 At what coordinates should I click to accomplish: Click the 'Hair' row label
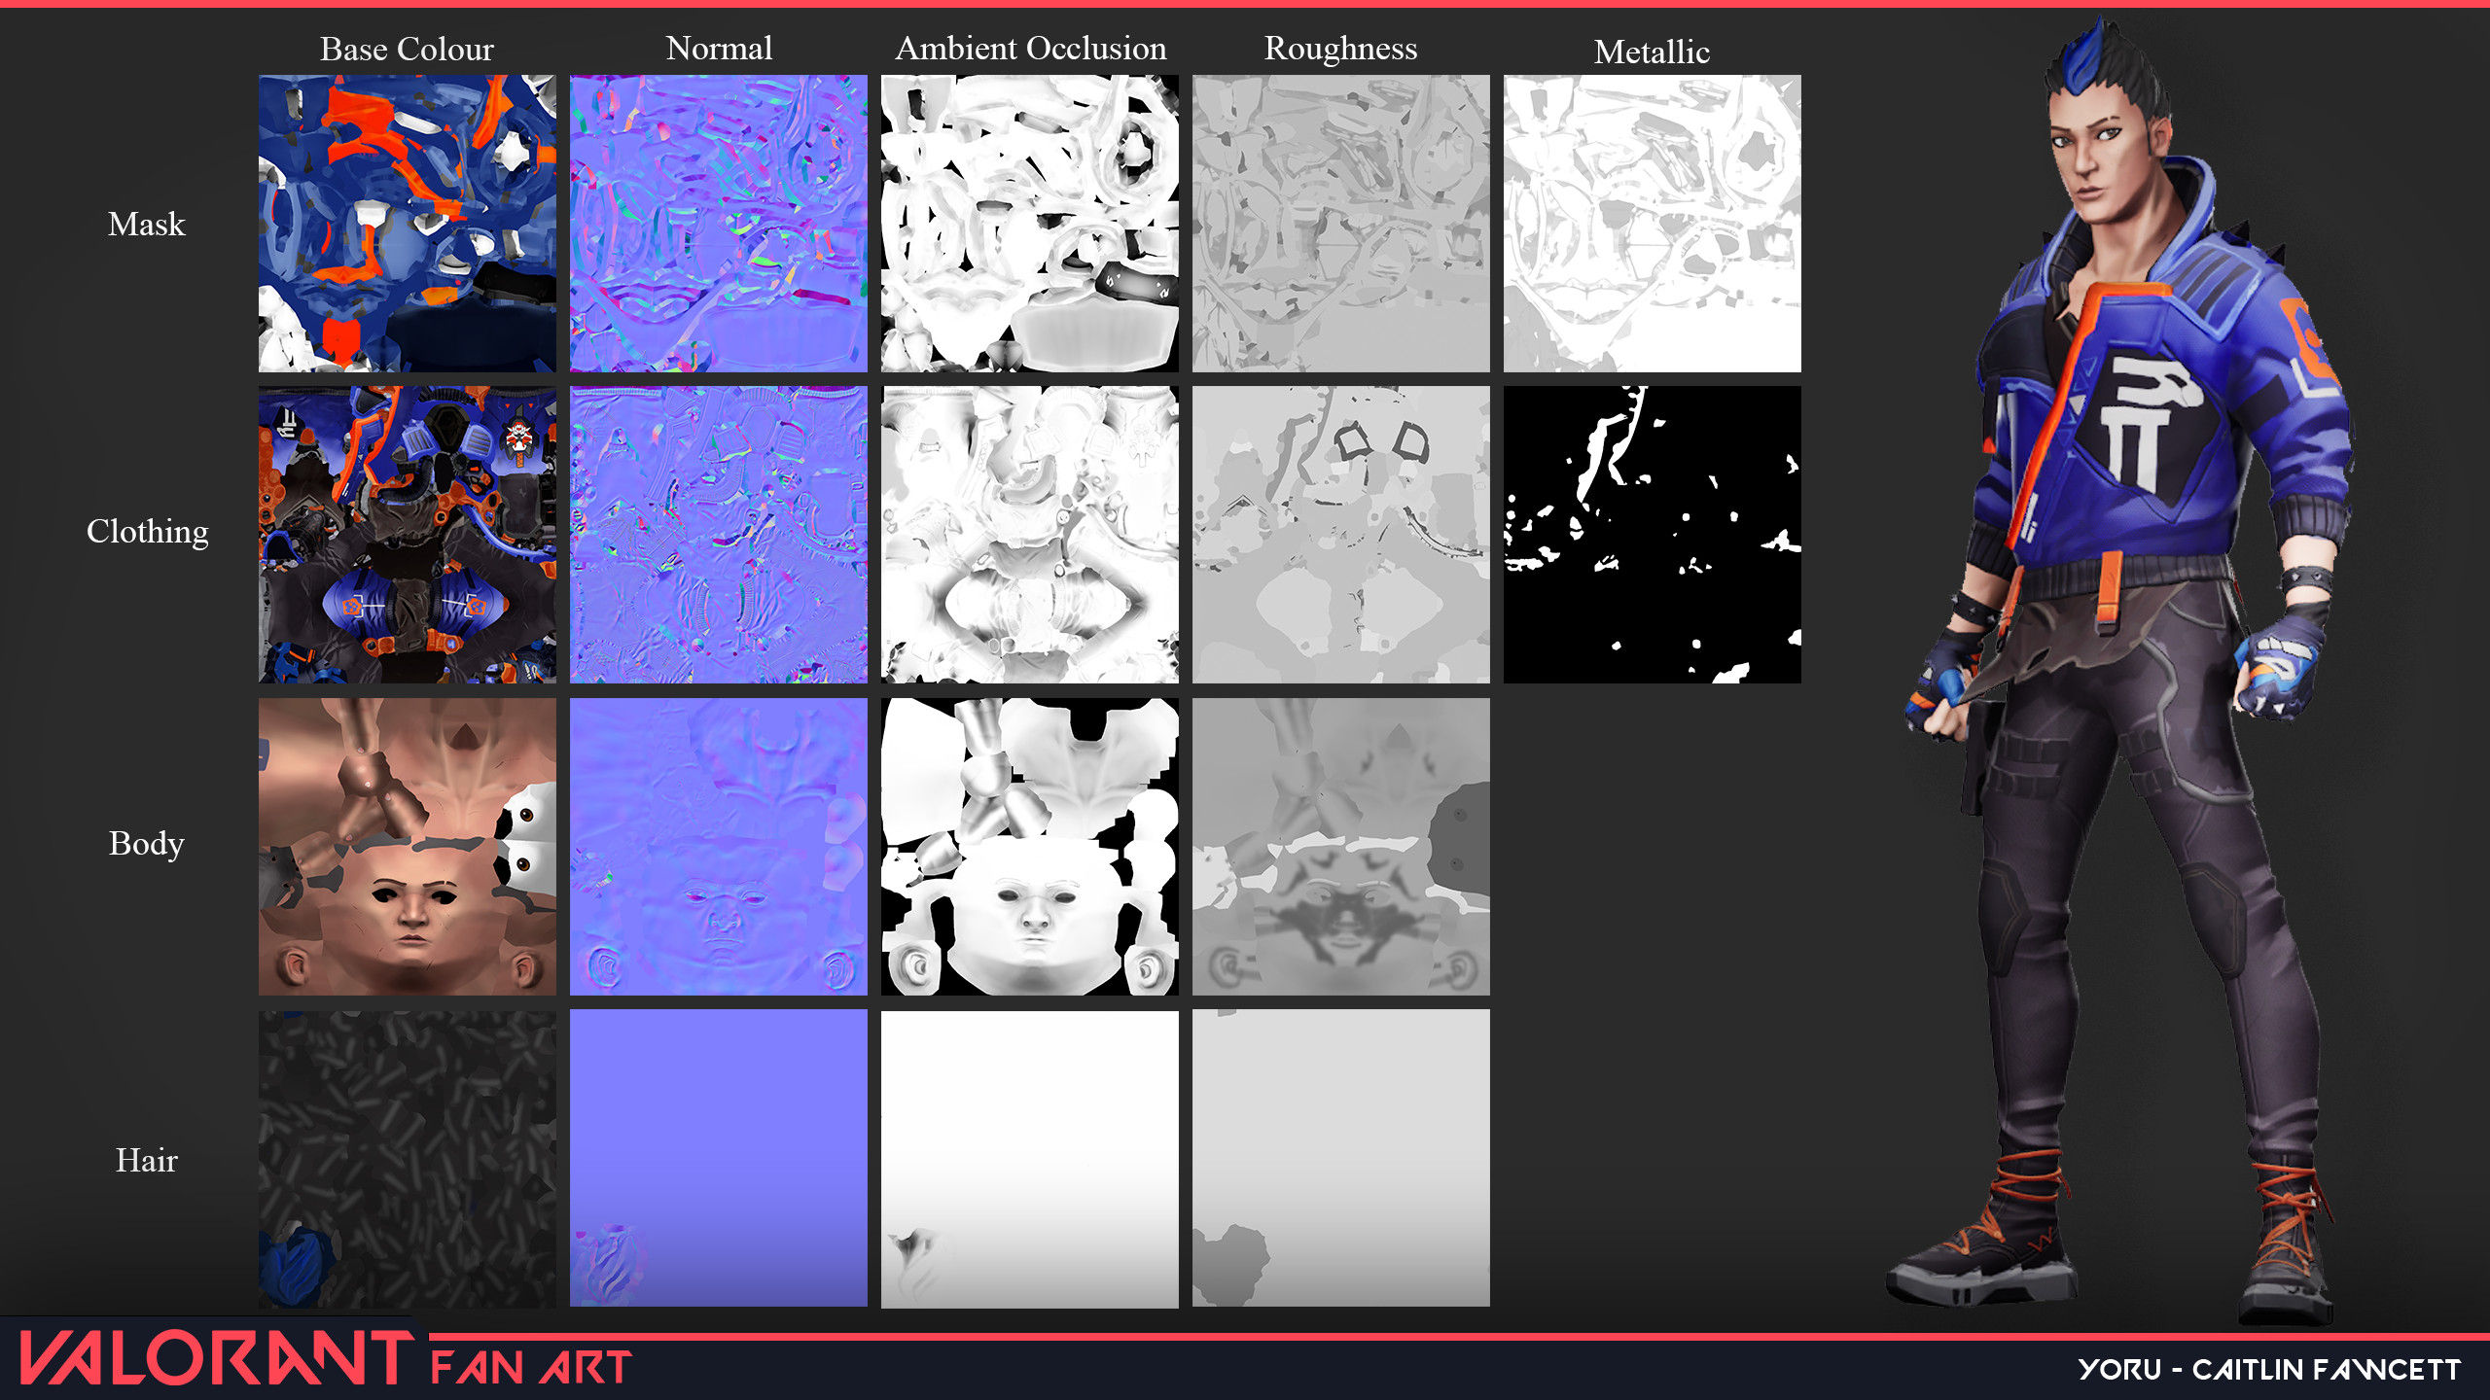pos(146,1160)
